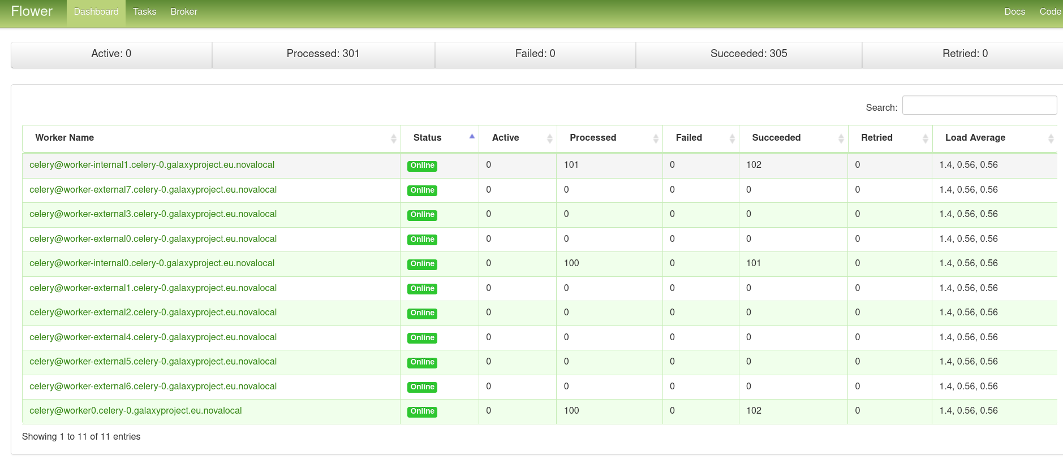Sort by Active column sort arrows
The image size is (1063, 460).
tap(549, 138)
